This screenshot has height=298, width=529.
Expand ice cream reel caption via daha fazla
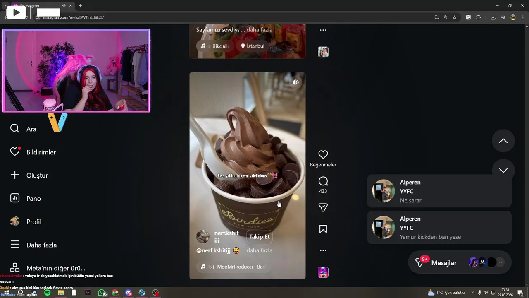pyautogui.click(x=260, y=250)
